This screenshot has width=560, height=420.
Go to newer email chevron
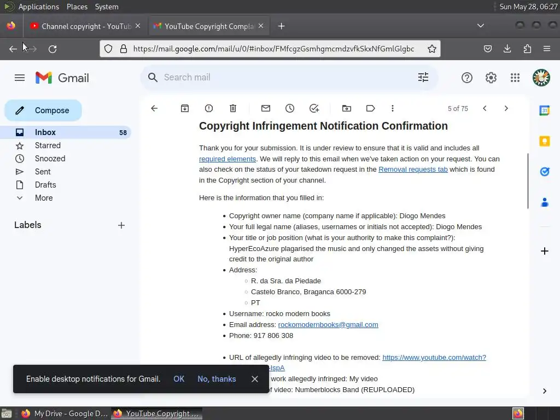(x=485, y=108)
